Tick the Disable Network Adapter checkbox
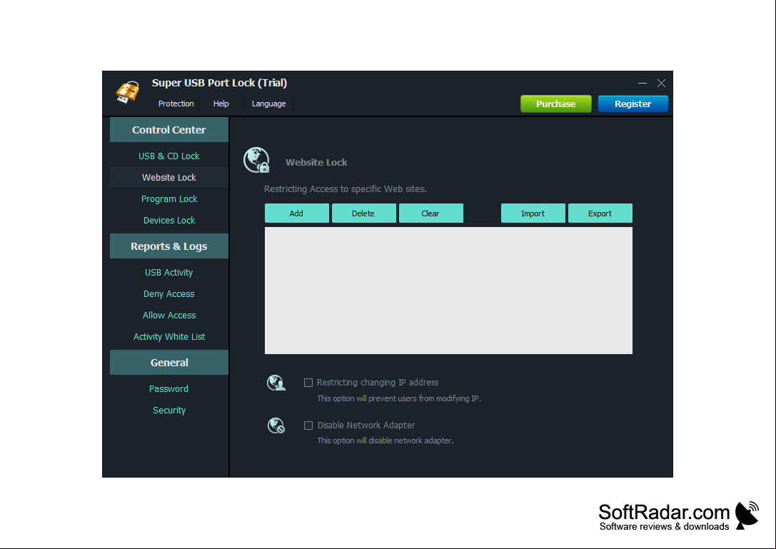 coord(308,425)
